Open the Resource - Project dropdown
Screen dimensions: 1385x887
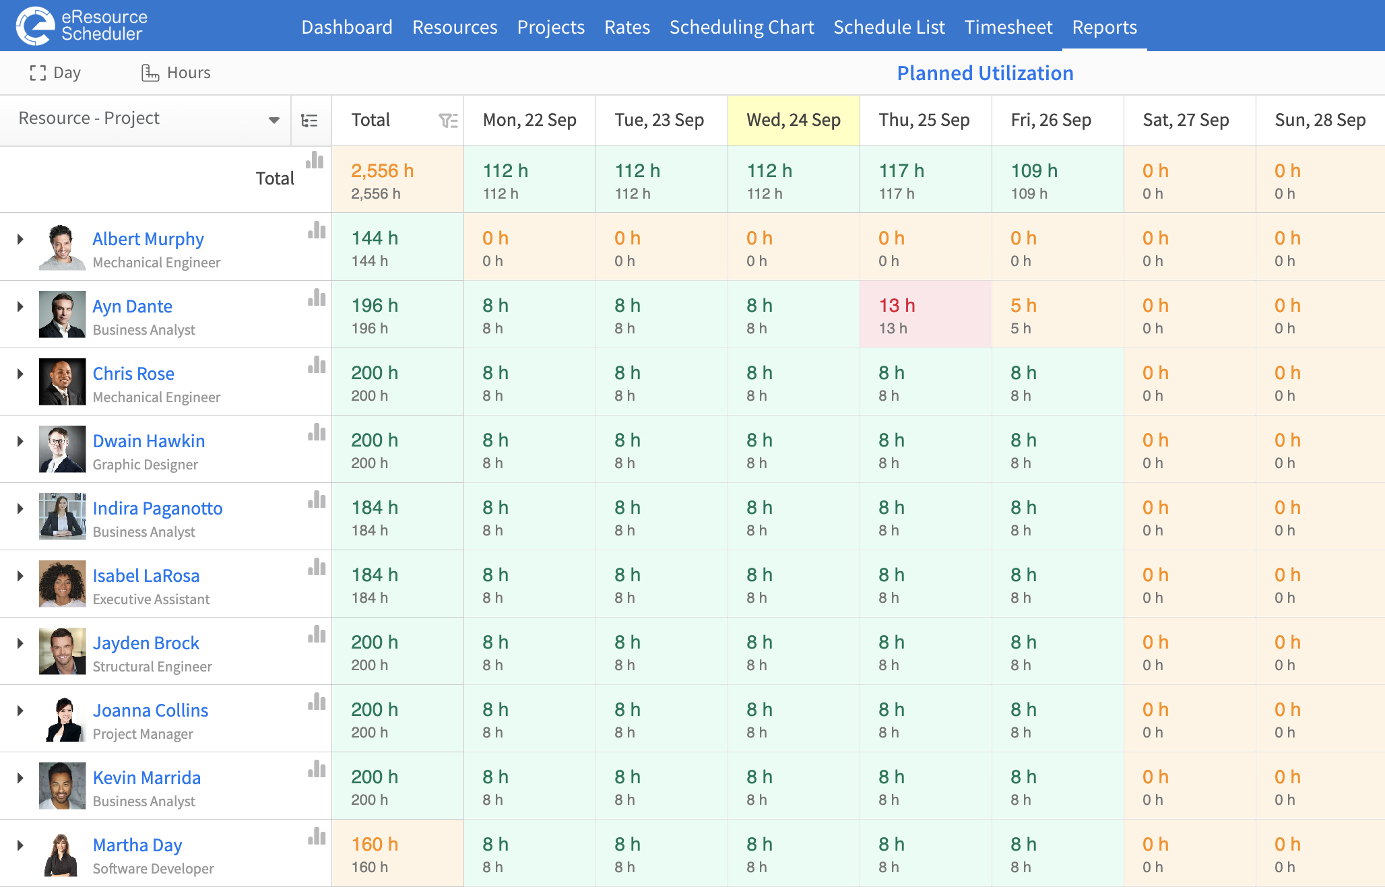[x=148, y=119]
